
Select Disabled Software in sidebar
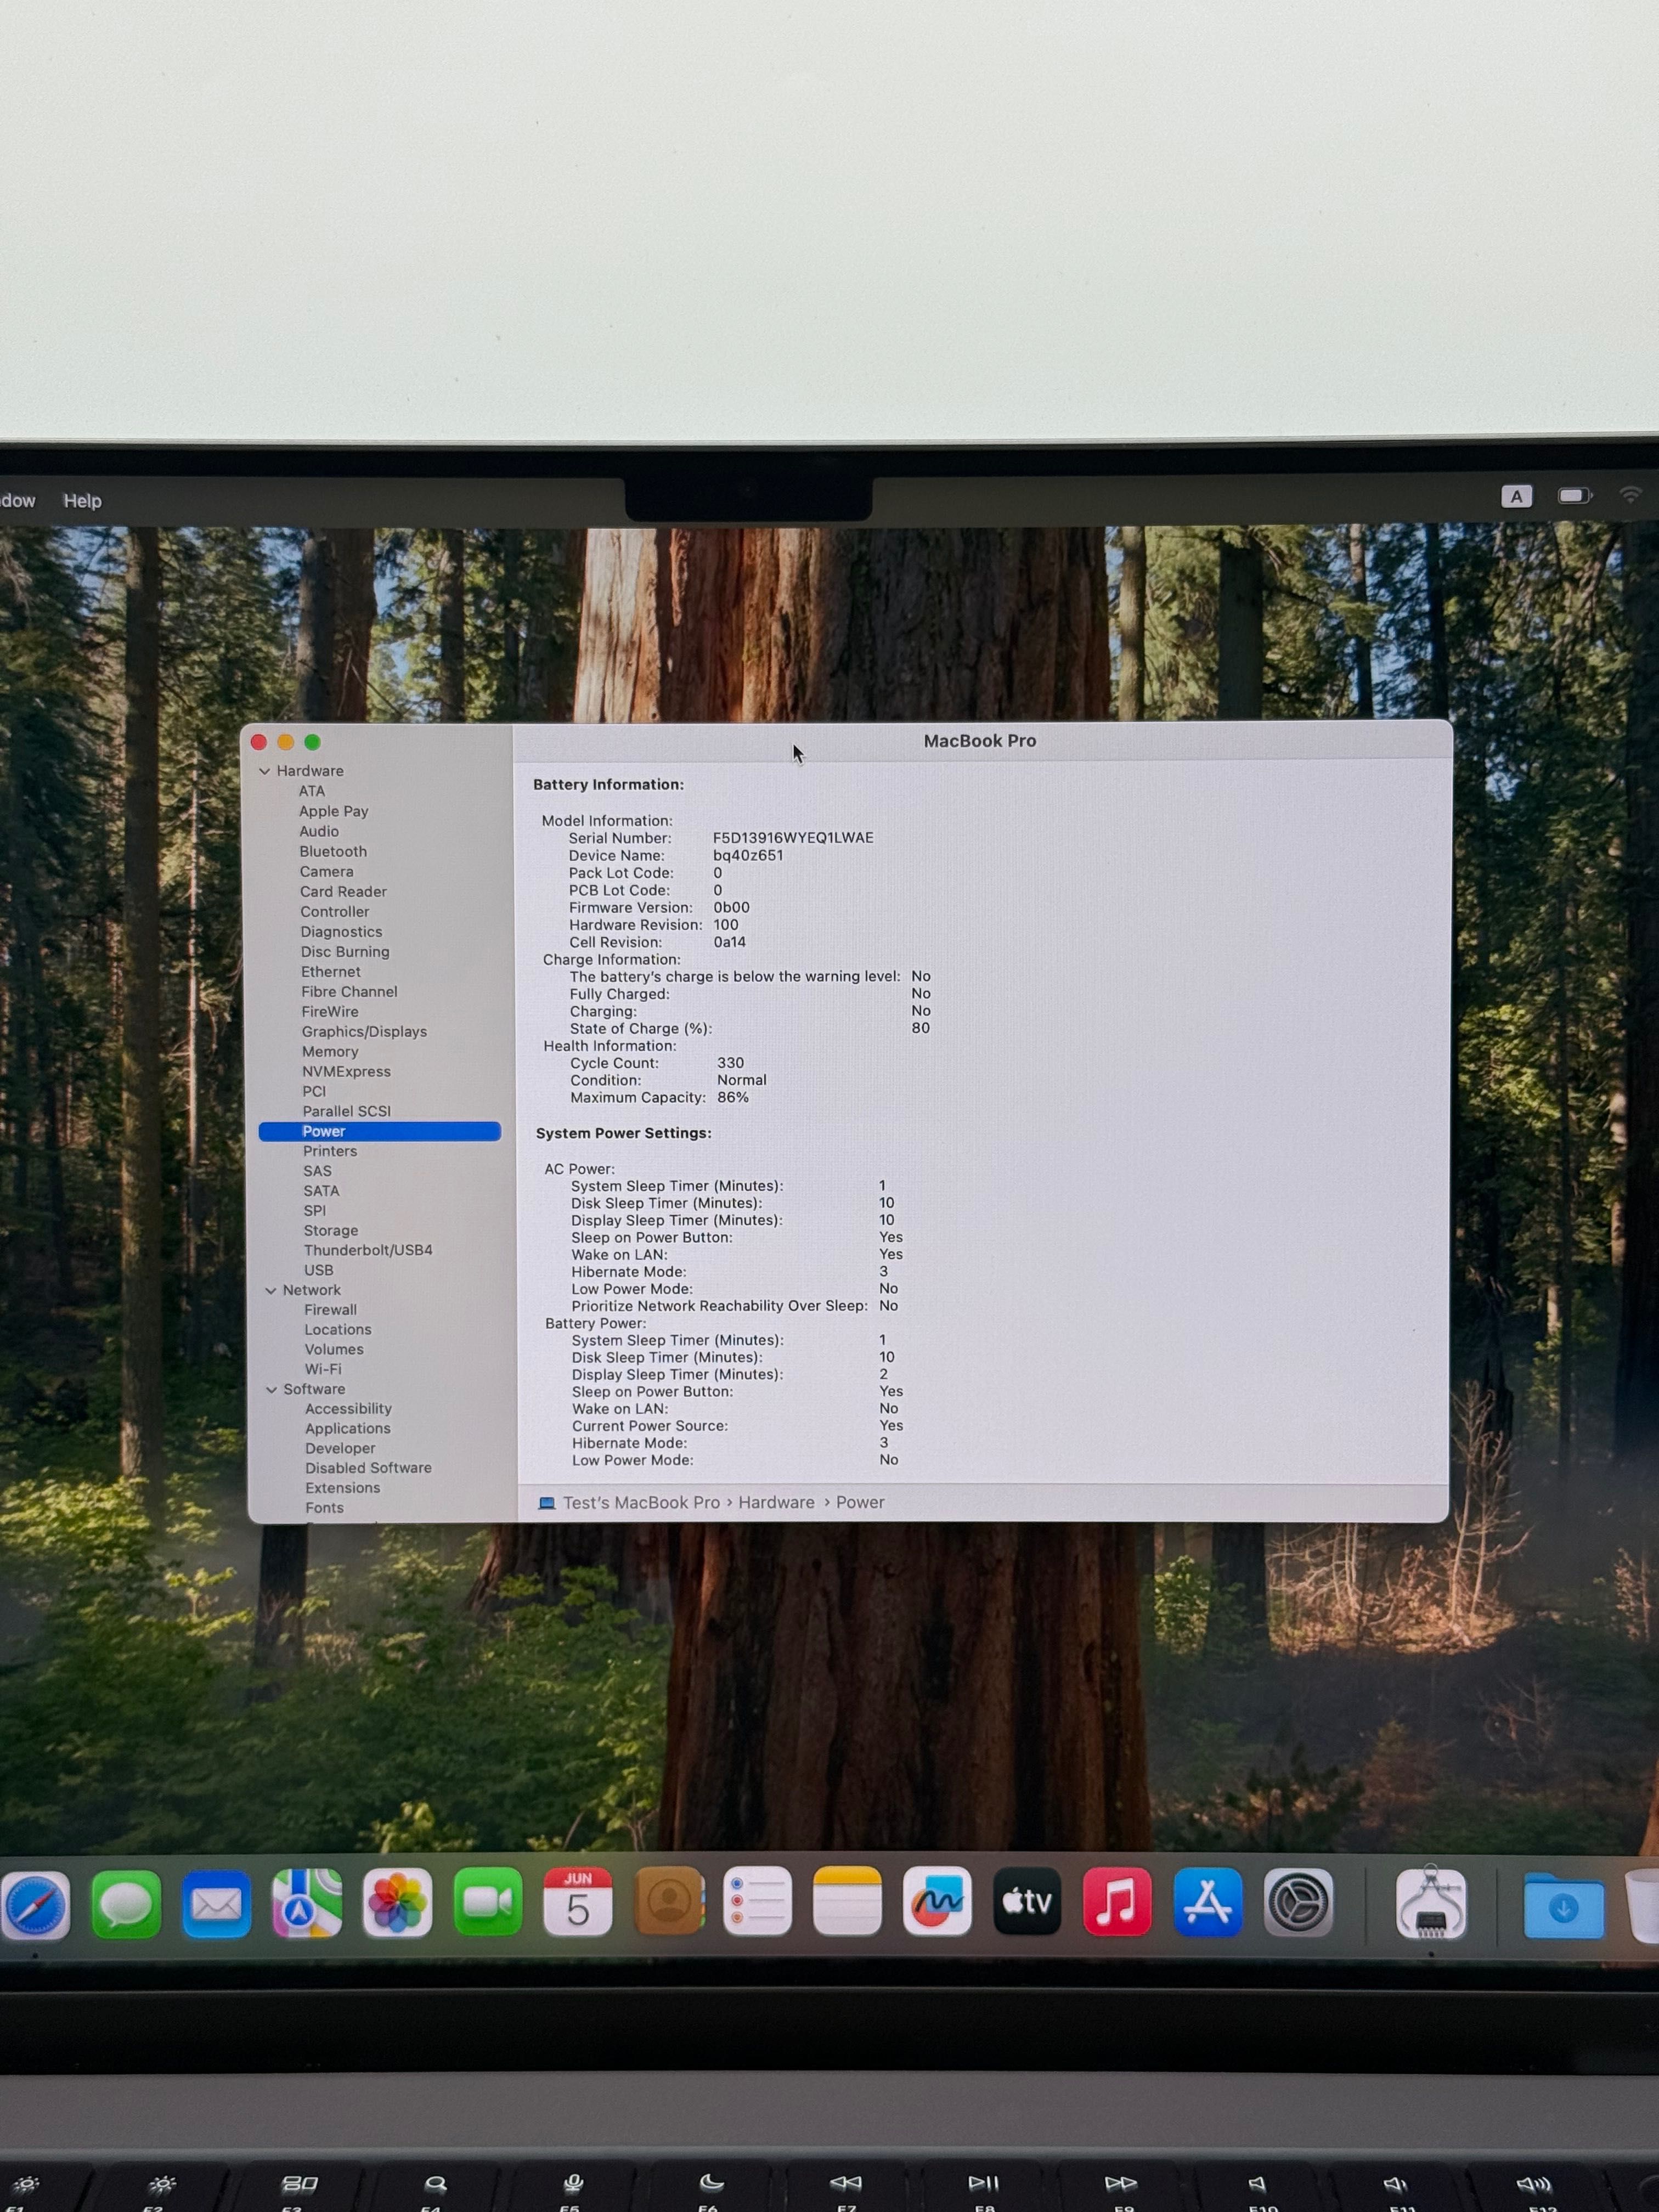coord(369,1468)
